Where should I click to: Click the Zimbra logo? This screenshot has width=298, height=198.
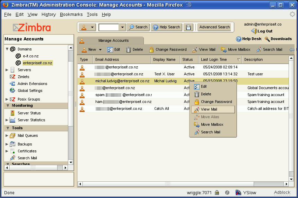32,27
